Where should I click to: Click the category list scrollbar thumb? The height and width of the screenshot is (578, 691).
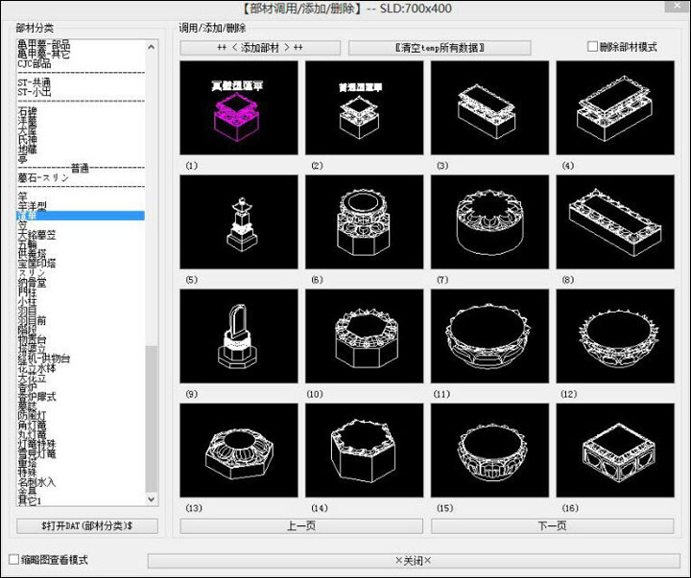(152, 419)
